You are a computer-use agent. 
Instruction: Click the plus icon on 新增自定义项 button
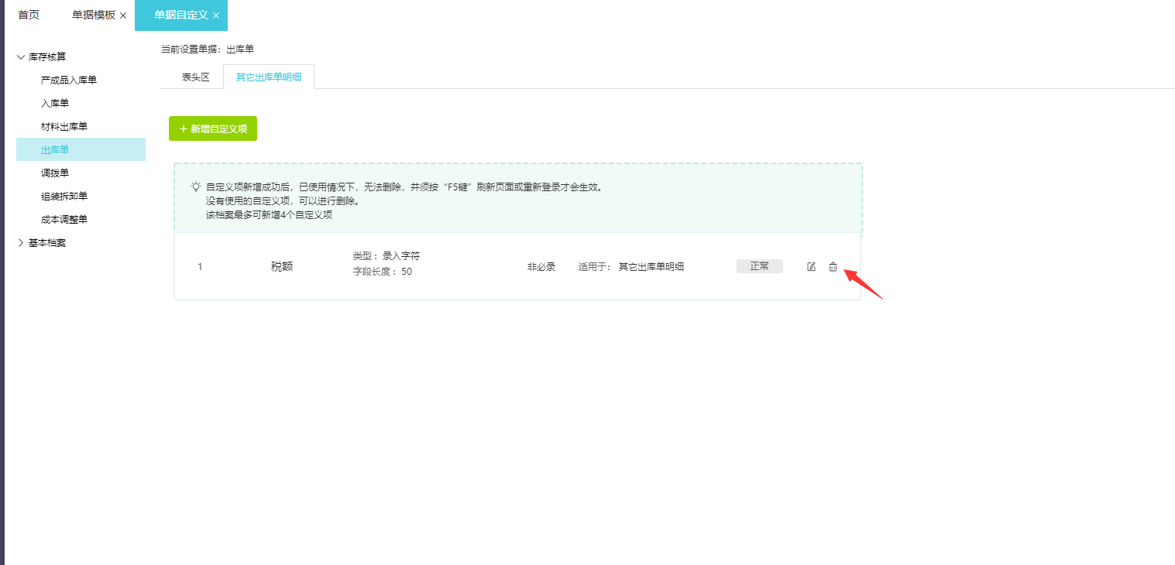tap(183, 128)
